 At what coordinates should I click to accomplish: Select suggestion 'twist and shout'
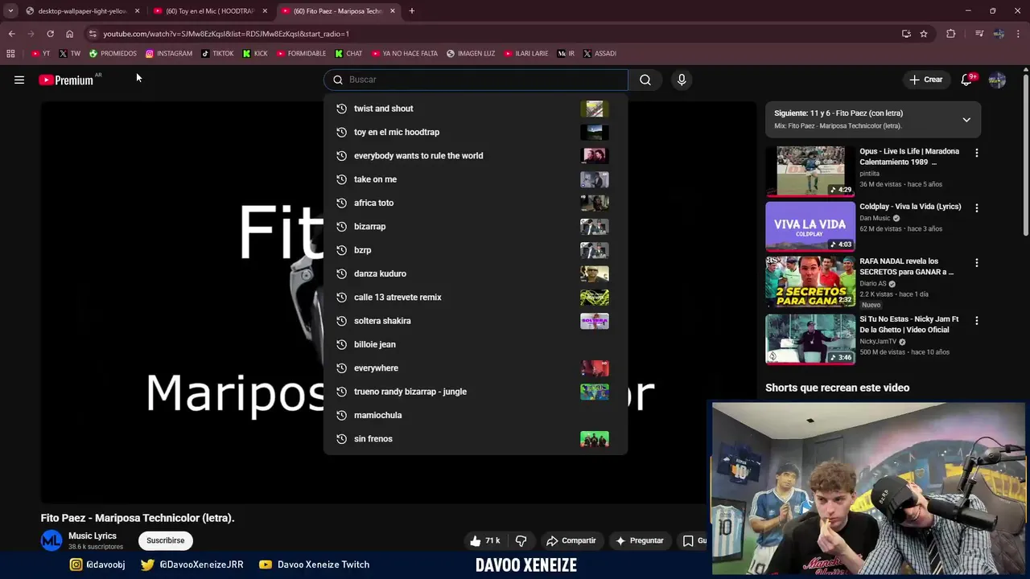(x=475, y=109)
